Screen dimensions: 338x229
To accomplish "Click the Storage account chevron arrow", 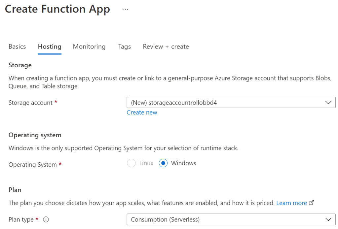I will coord(328,103).
